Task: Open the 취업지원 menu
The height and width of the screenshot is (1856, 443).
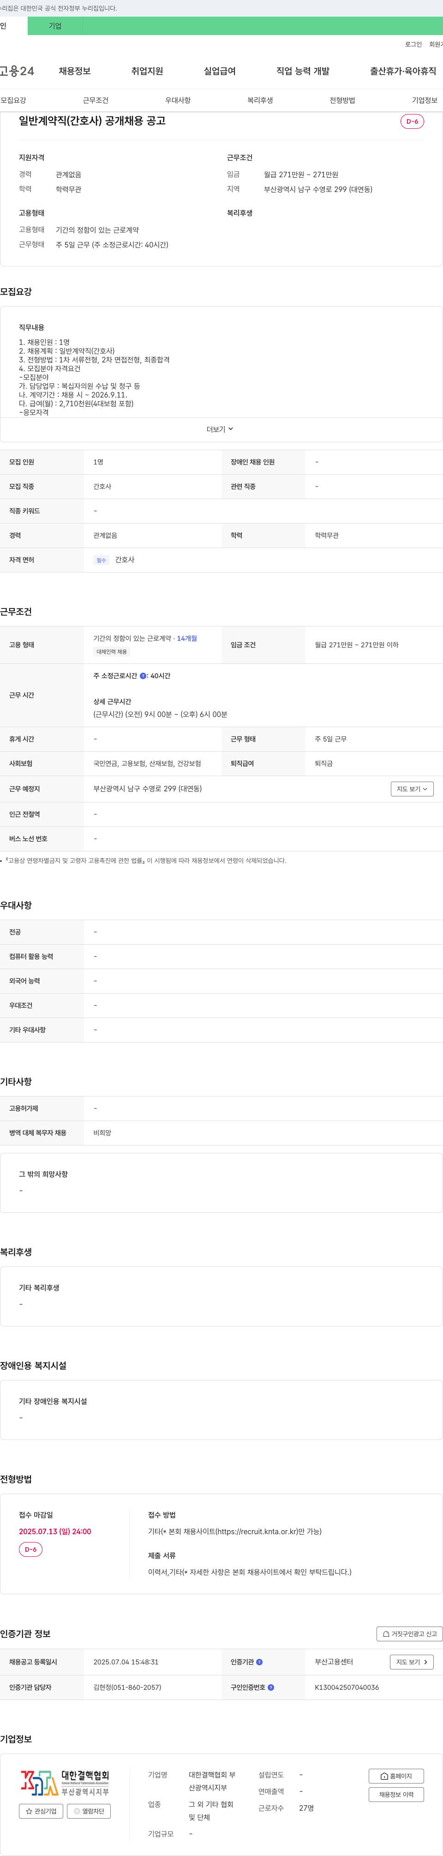Action: pyautogui.click(x=147, y=71)
